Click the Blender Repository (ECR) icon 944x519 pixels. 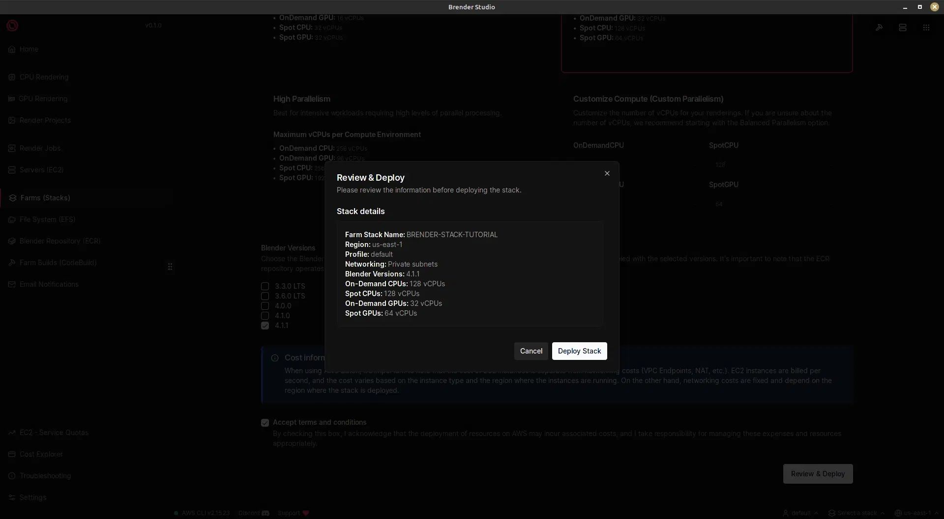click(12, 241)
